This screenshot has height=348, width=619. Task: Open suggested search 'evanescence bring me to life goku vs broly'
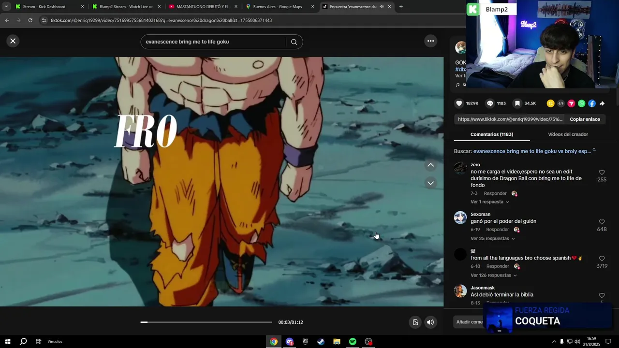point(532,151)
